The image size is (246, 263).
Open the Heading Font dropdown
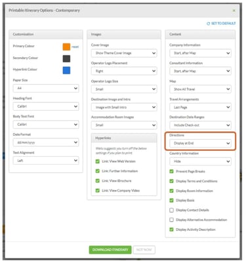tap(46, 106)
